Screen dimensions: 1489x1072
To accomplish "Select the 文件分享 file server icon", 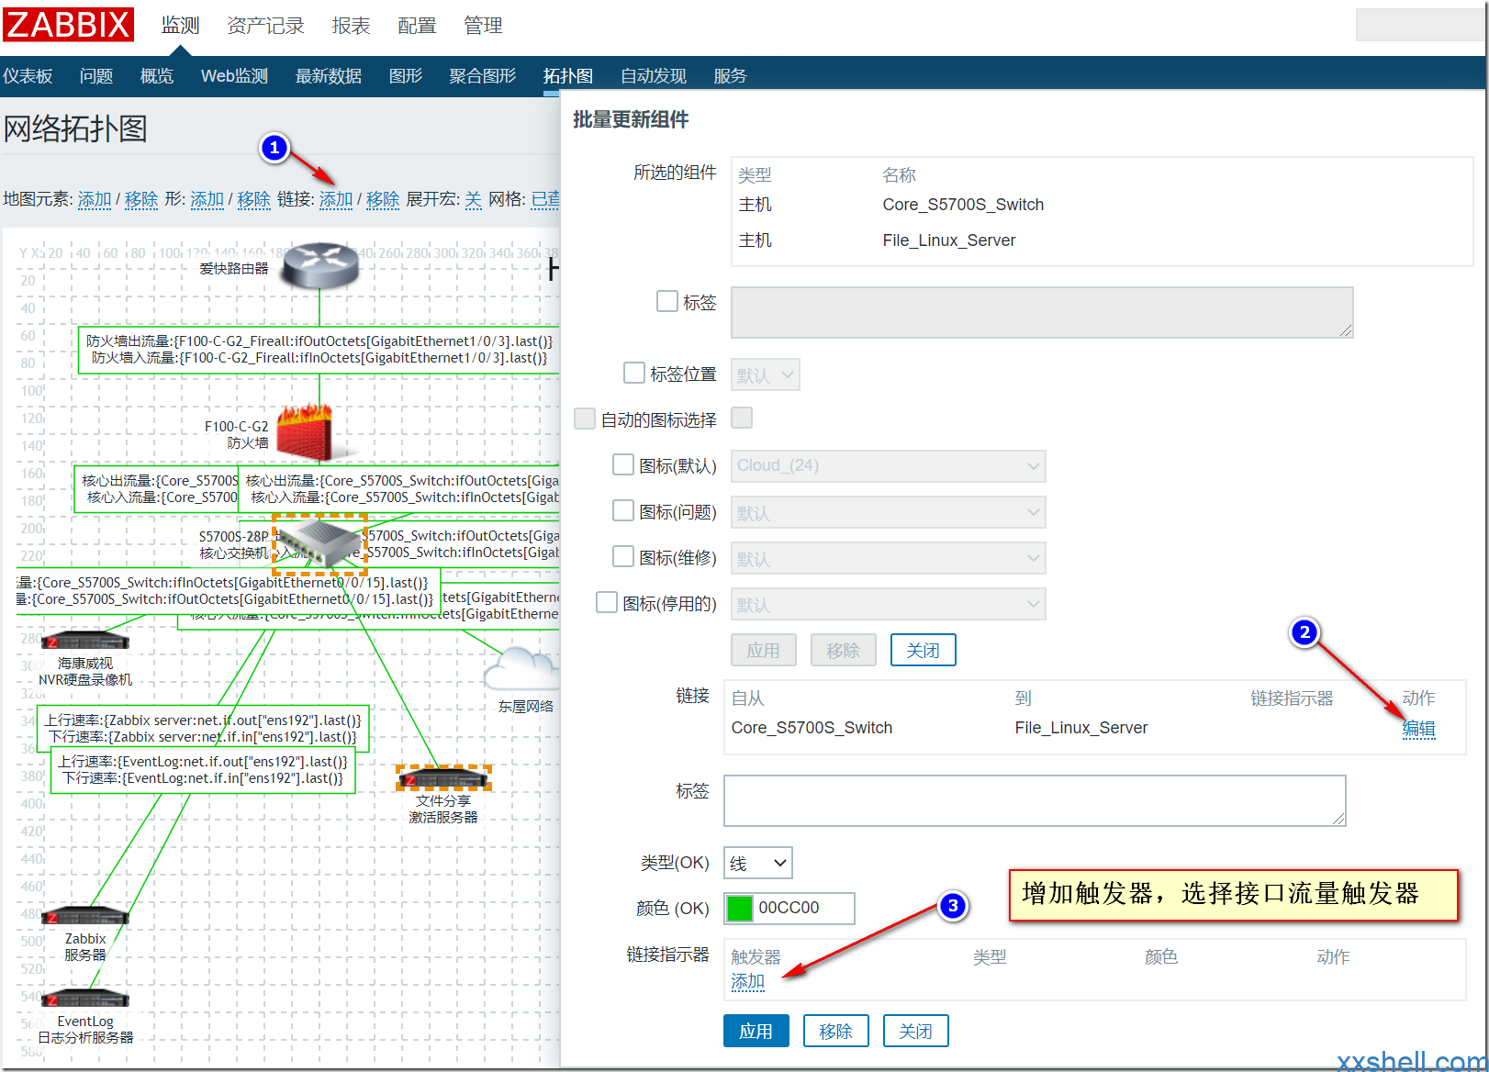I will point(443,778).
